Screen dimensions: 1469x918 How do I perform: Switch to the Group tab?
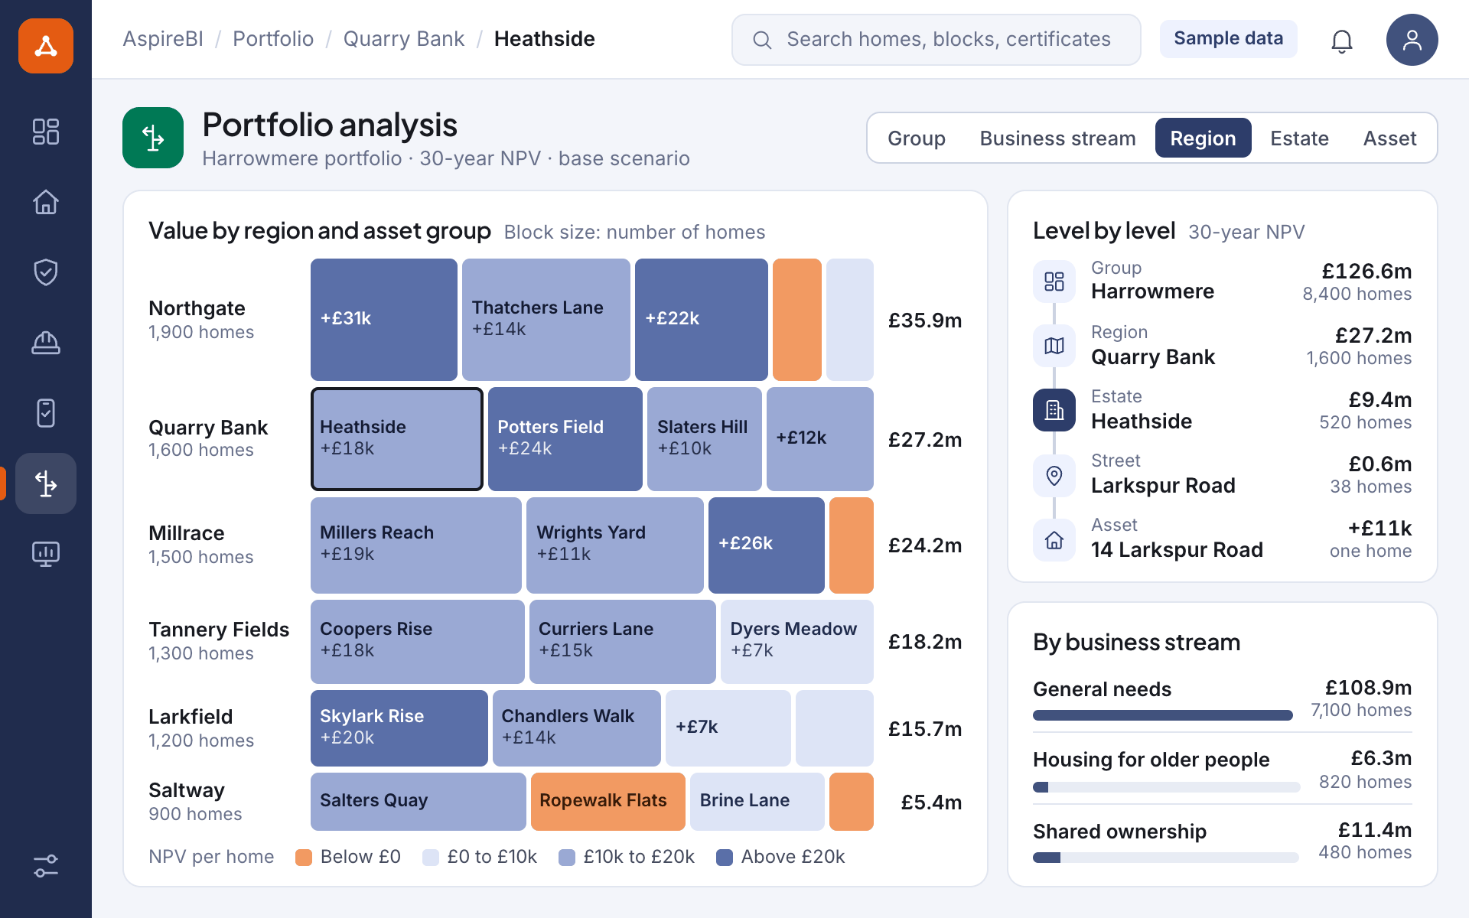tap(917, 138)
